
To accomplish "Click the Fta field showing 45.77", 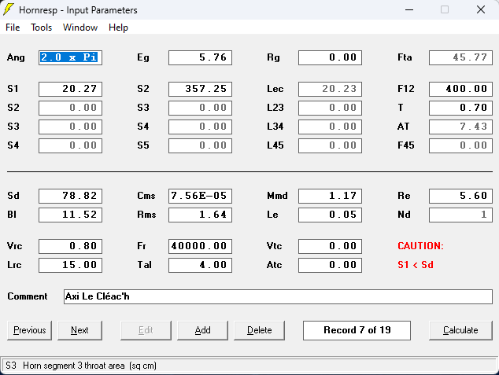I will coord(460,57).
